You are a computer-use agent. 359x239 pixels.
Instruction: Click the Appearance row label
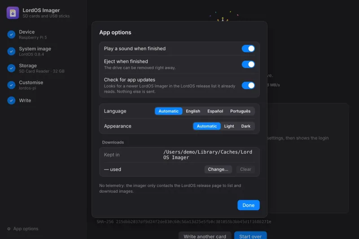point(118,126)
